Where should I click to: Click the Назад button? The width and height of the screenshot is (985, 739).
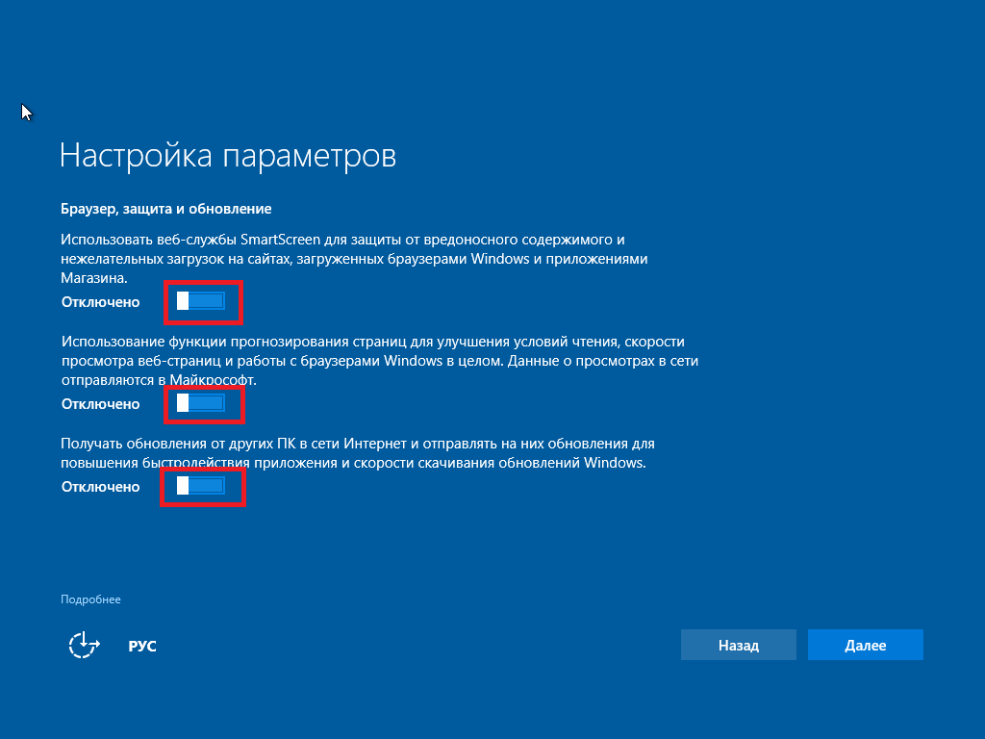[738, 645]
